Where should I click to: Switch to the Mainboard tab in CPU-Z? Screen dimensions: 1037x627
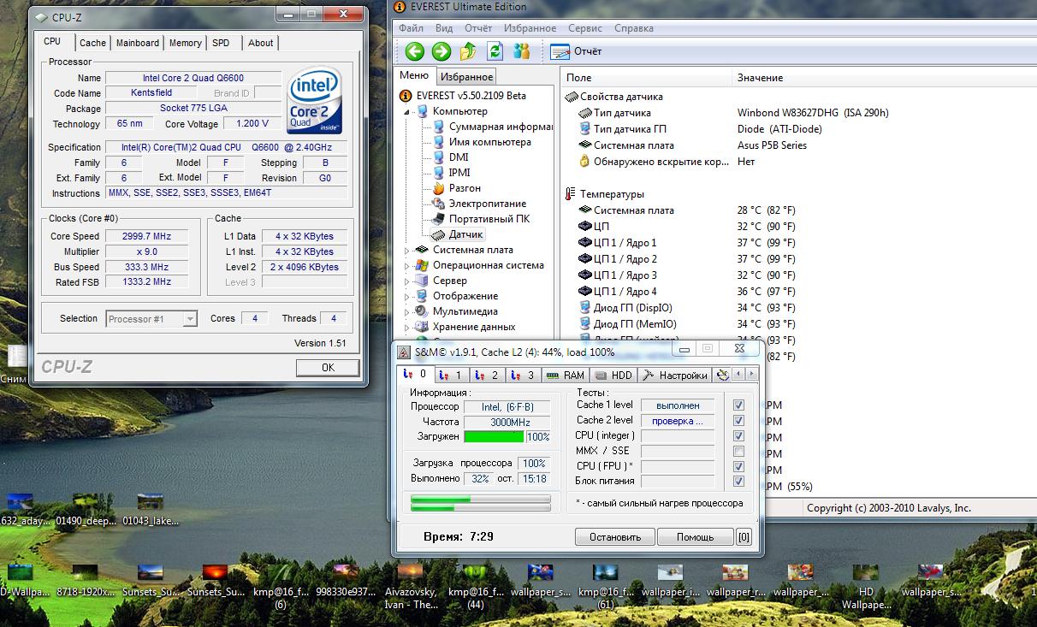point(138,43)
